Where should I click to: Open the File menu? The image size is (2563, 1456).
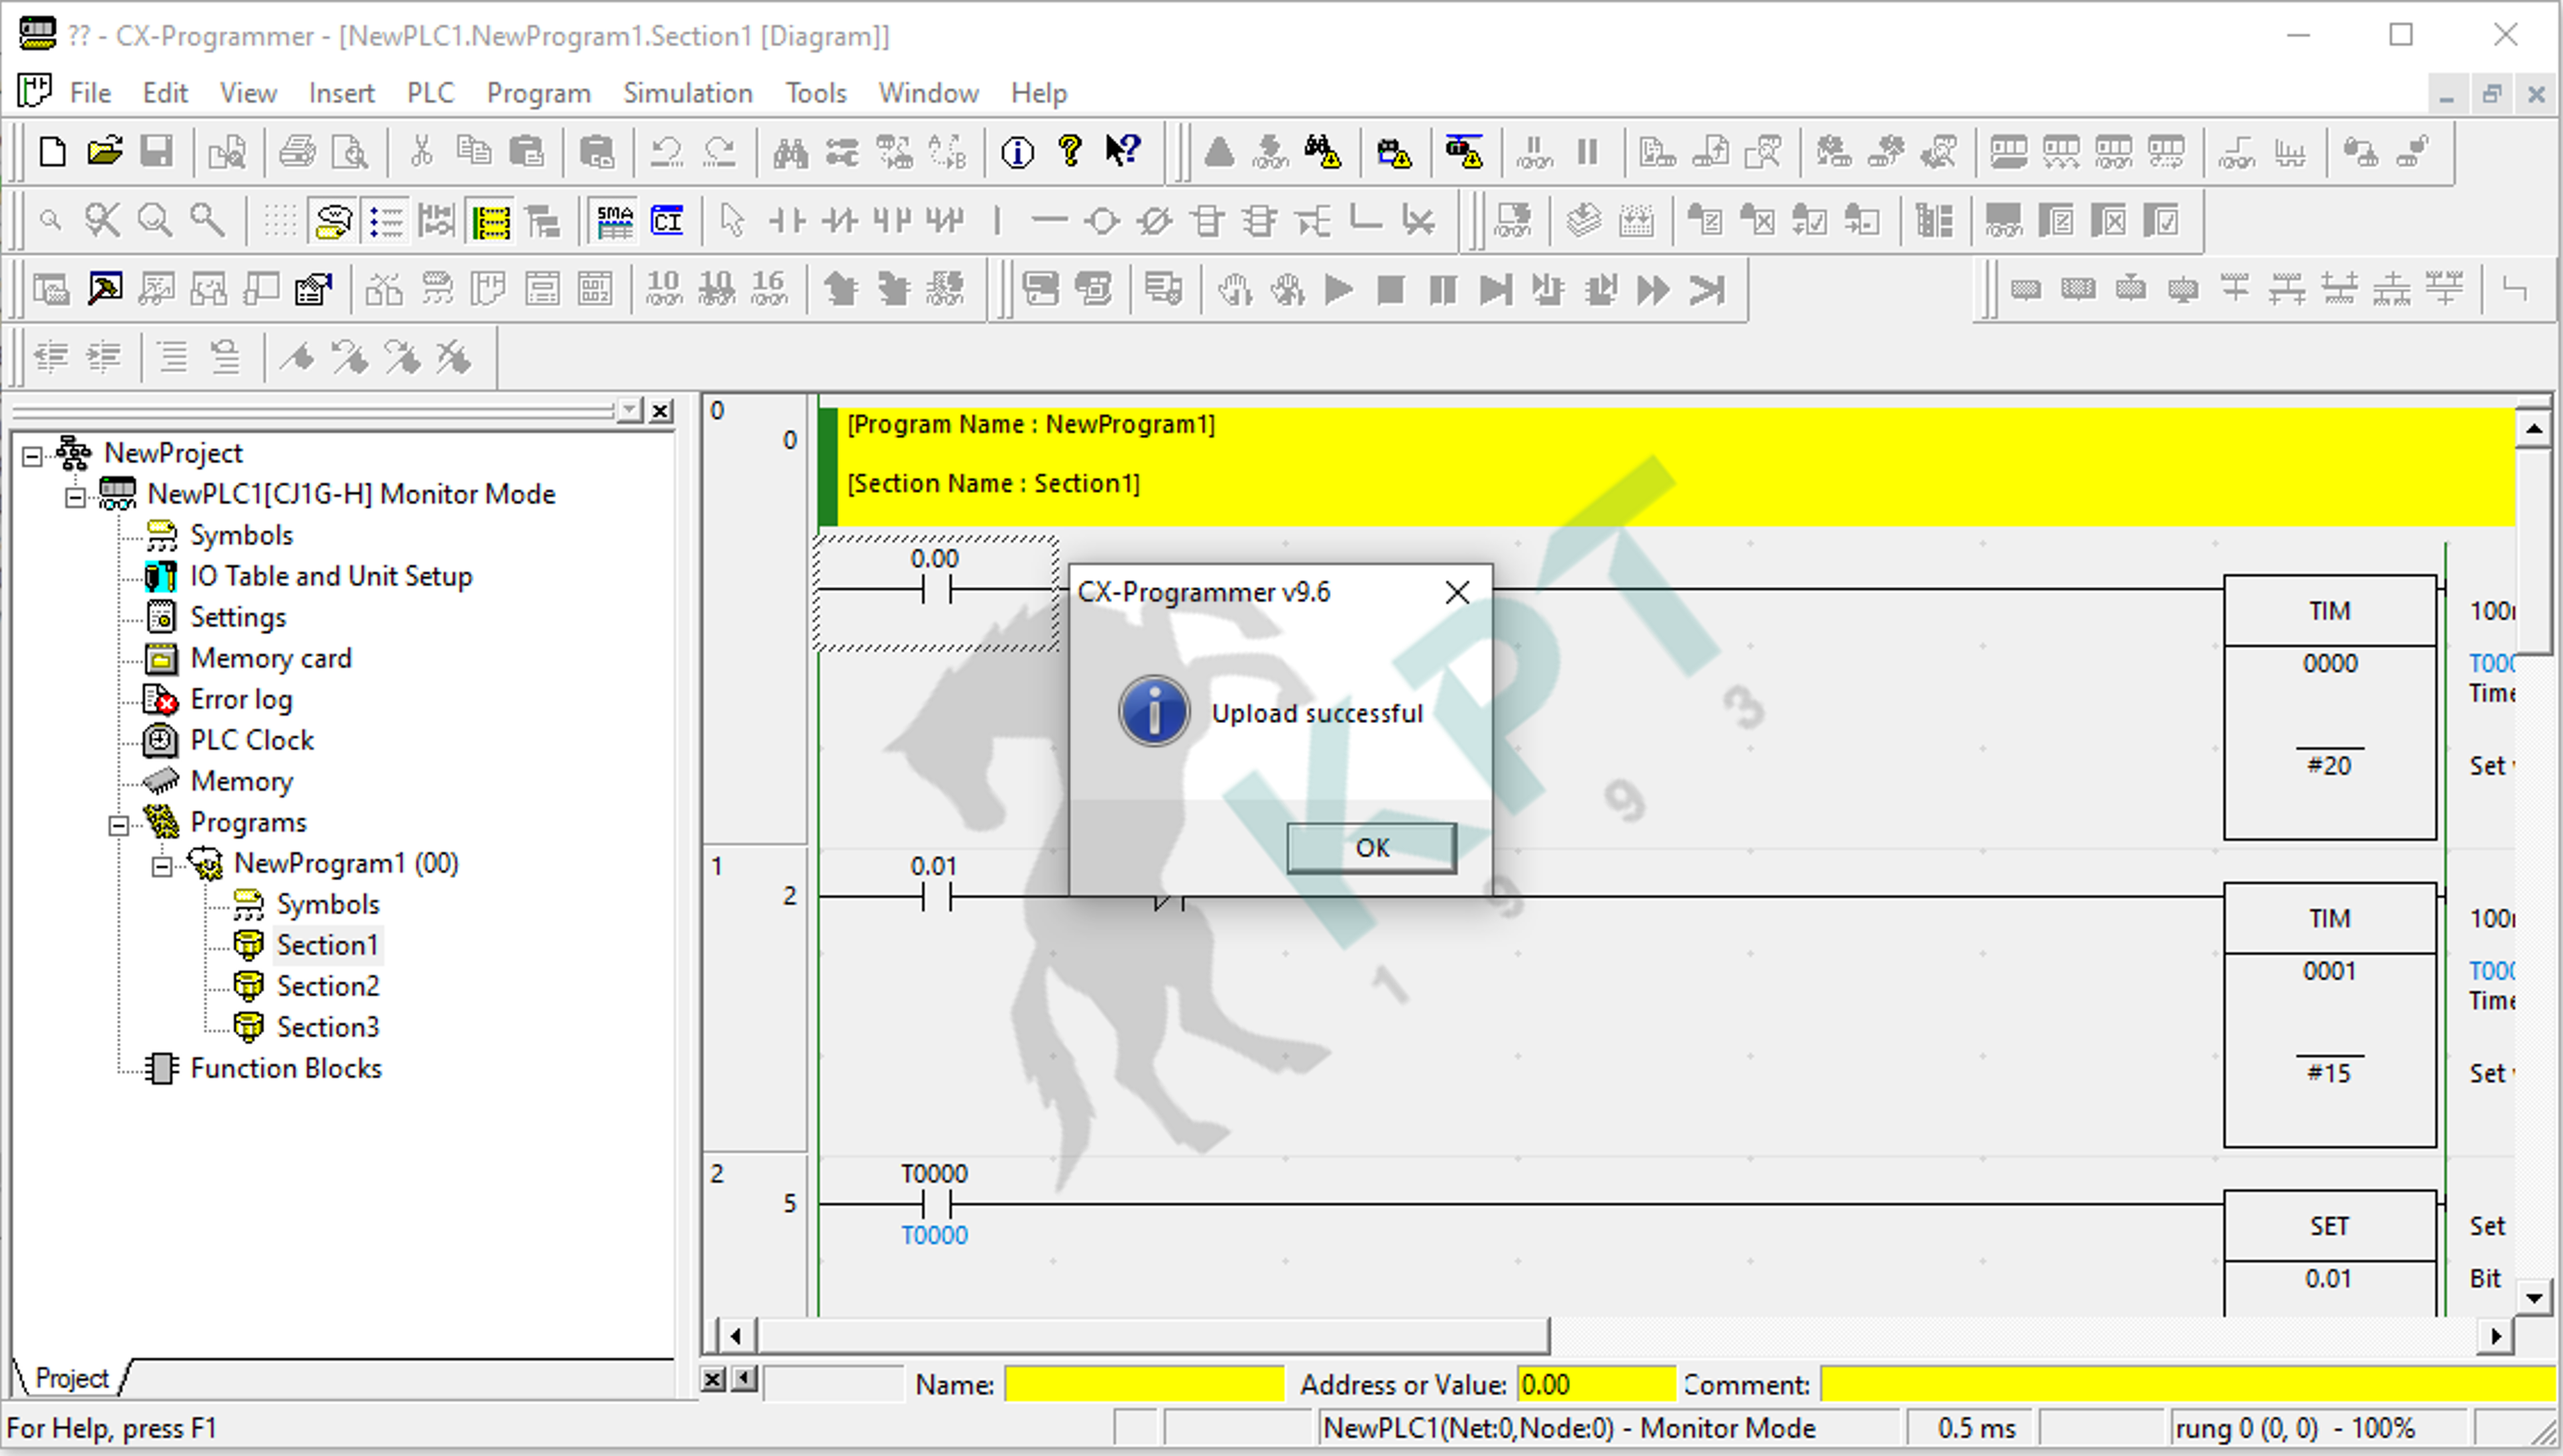[x=90, y=93]
